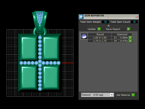Click the count cell showing 24
145x109 pixels.
pyautogui.click(x=115, y=41)
